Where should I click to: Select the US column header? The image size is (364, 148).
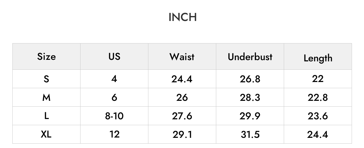[x=114, y=56]
